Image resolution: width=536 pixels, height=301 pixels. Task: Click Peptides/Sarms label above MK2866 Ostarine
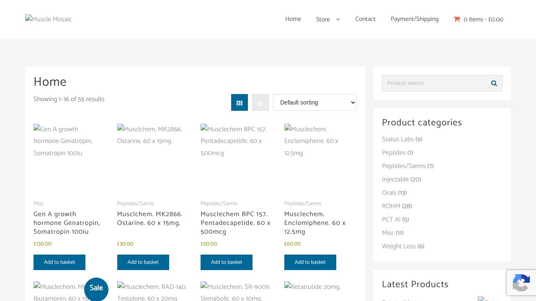tap(136, 204)
